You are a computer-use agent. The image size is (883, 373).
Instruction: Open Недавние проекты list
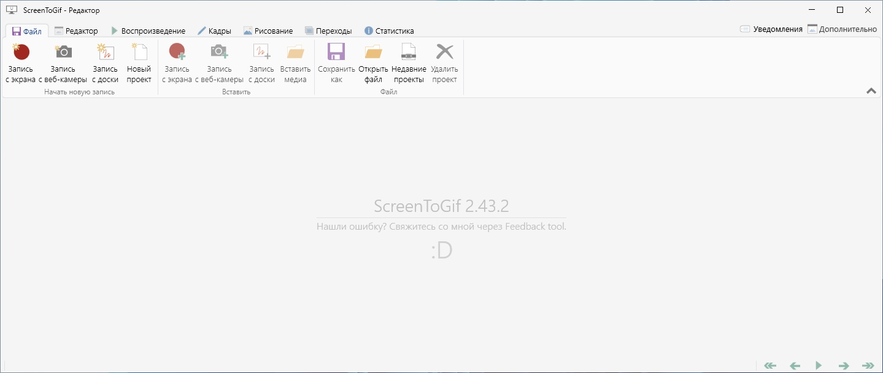pyautogui.click(x=409, y=63)
